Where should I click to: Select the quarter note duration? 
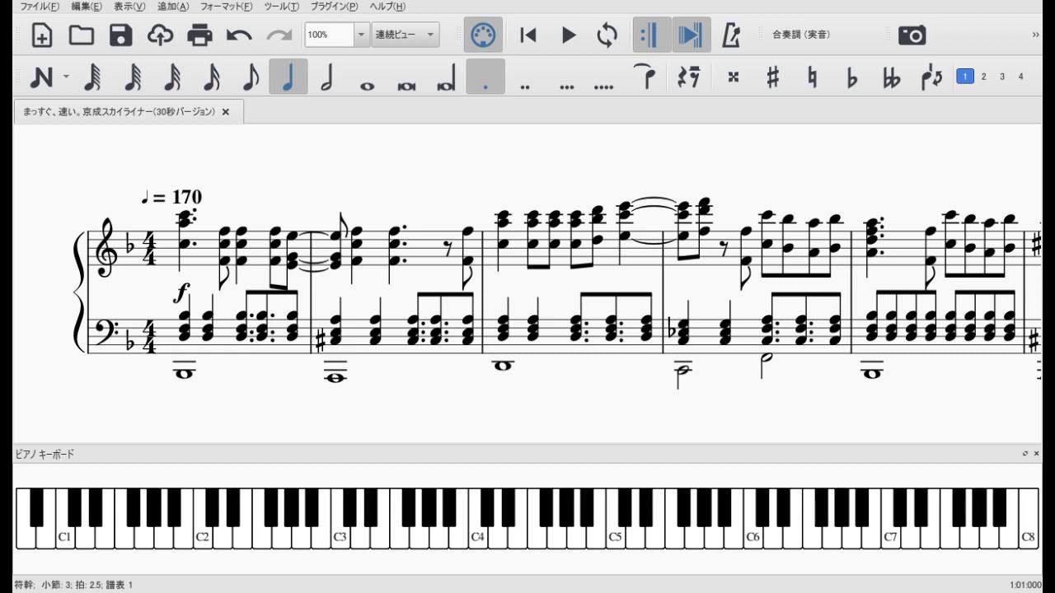[288, 77]
